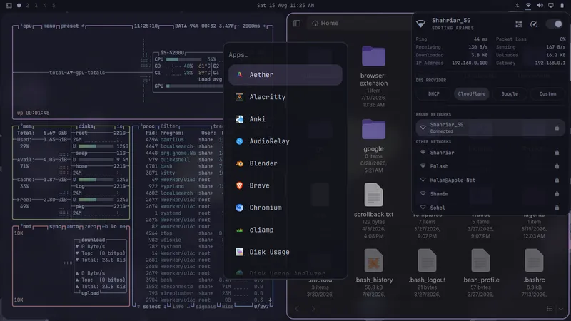The height and width of the screenshot is (321, 571).
Task: Show the Wi-Fi QR code icon
Action: click(519, 24)
